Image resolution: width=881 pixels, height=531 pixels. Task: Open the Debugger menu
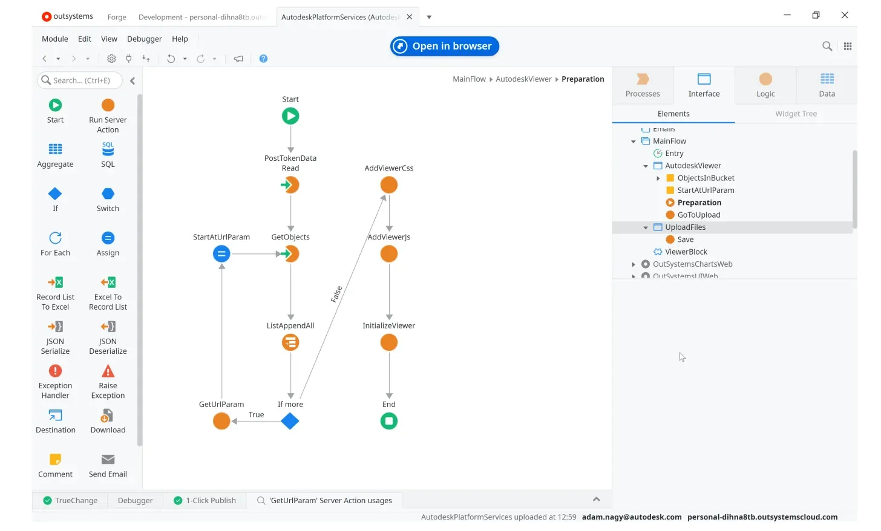click(x=145, y=39)
